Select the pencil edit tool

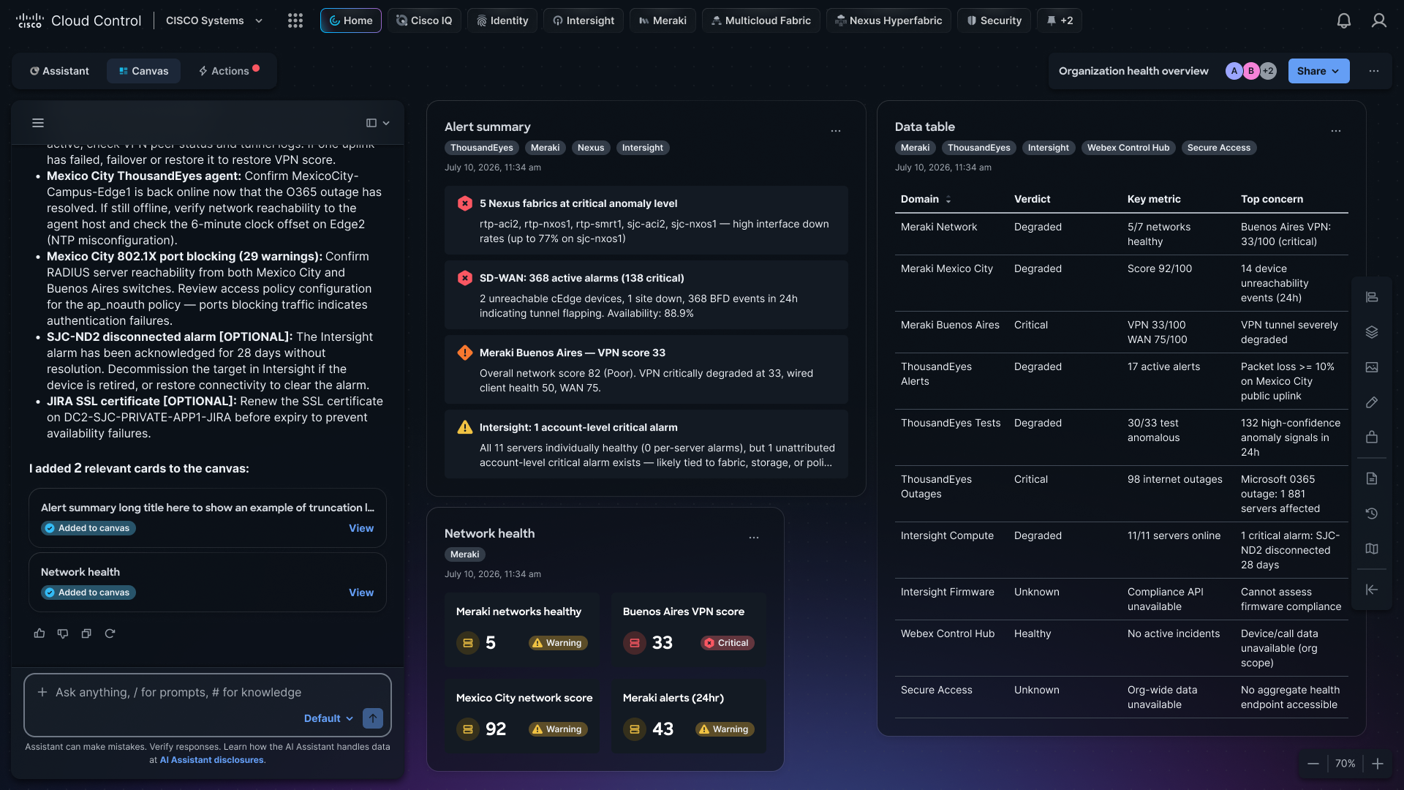pos(1372,402)
